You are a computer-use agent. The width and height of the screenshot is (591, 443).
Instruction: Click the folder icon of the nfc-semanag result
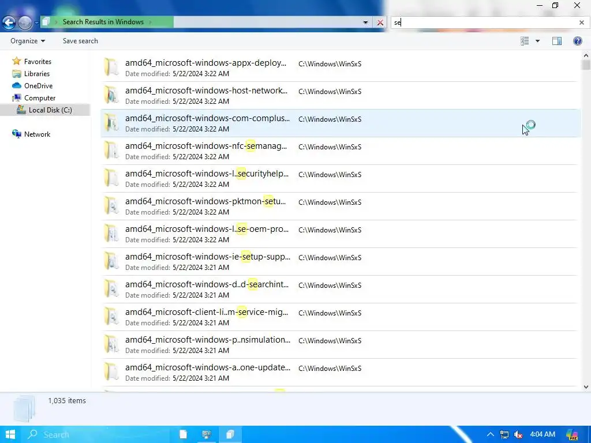point(111,151)
